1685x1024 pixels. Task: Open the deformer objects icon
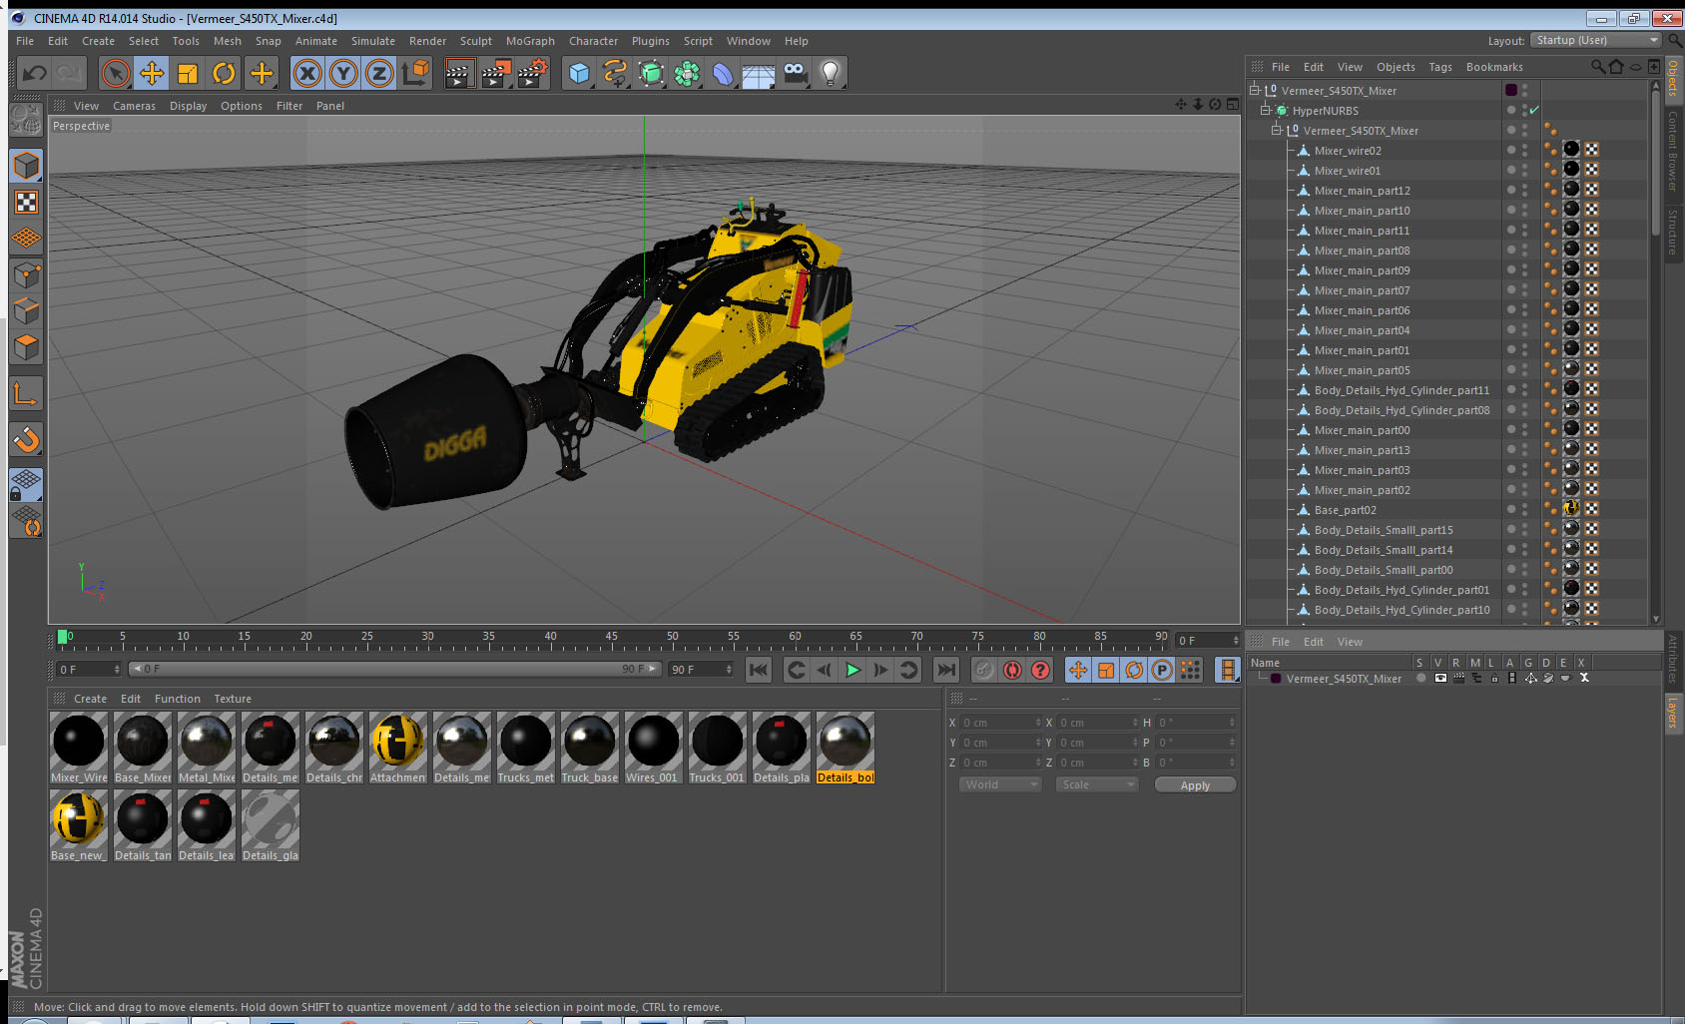point(723,73)
